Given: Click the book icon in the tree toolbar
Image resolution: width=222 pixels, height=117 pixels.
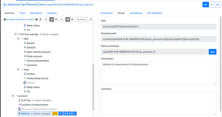Looking at the screenshot, I should tap(41, 20).
